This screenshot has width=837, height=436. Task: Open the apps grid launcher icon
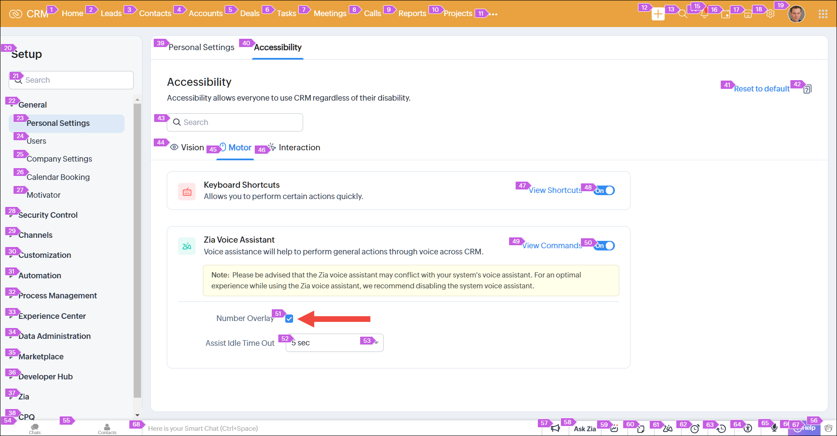(x=823, y=14)
